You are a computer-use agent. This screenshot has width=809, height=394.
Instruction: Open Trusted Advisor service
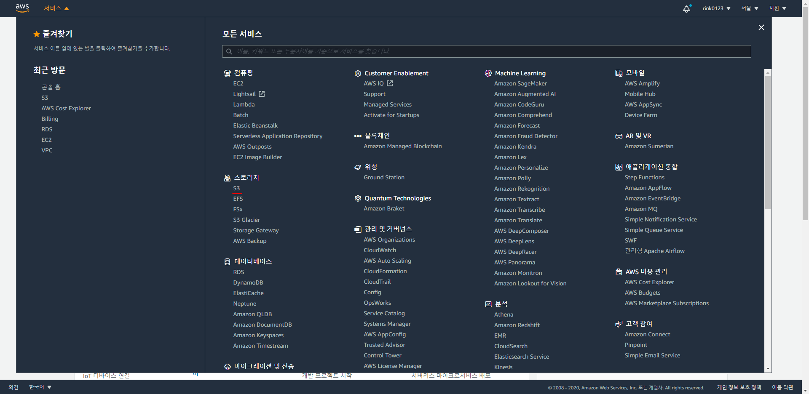384,345
